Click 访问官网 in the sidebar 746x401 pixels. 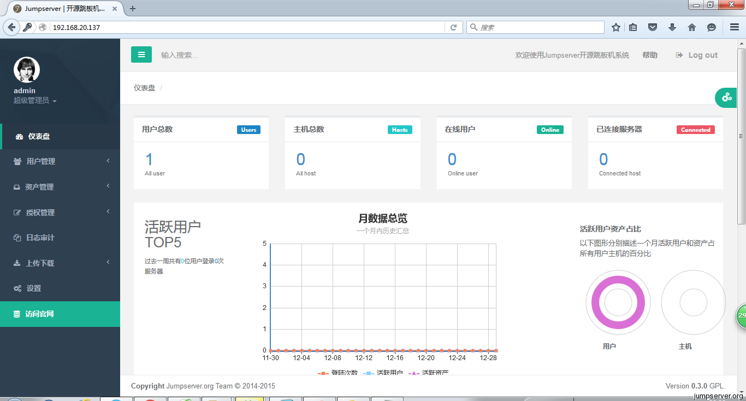39,314
